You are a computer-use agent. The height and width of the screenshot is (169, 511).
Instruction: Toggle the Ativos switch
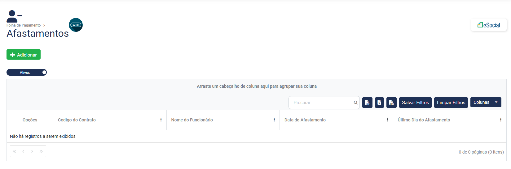pyautogui.click(x=27, y=72)
